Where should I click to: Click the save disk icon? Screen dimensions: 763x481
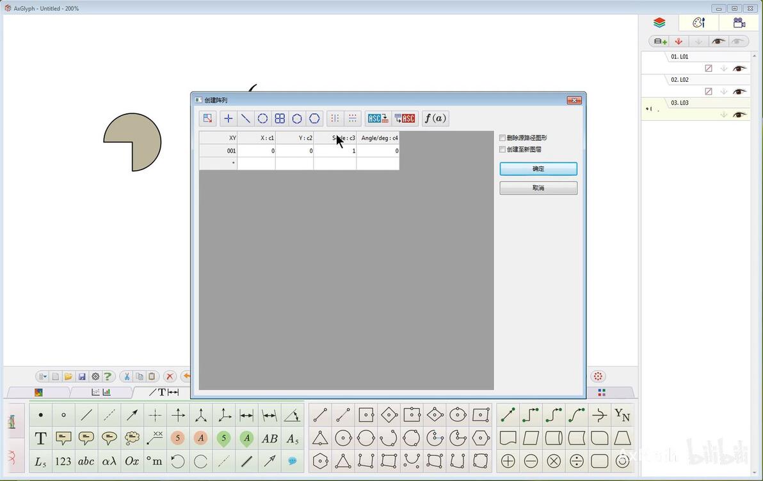[x=82, y=377]
